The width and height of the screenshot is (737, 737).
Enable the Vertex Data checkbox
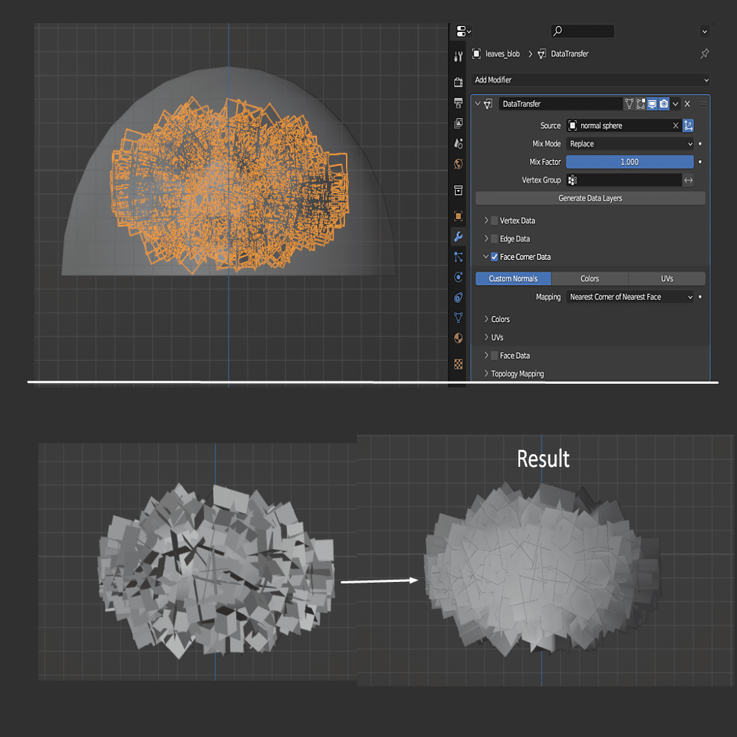[494, 220]
